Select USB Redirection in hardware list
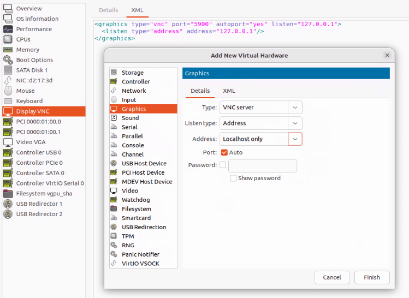409x298 pixels. point(144,227)
